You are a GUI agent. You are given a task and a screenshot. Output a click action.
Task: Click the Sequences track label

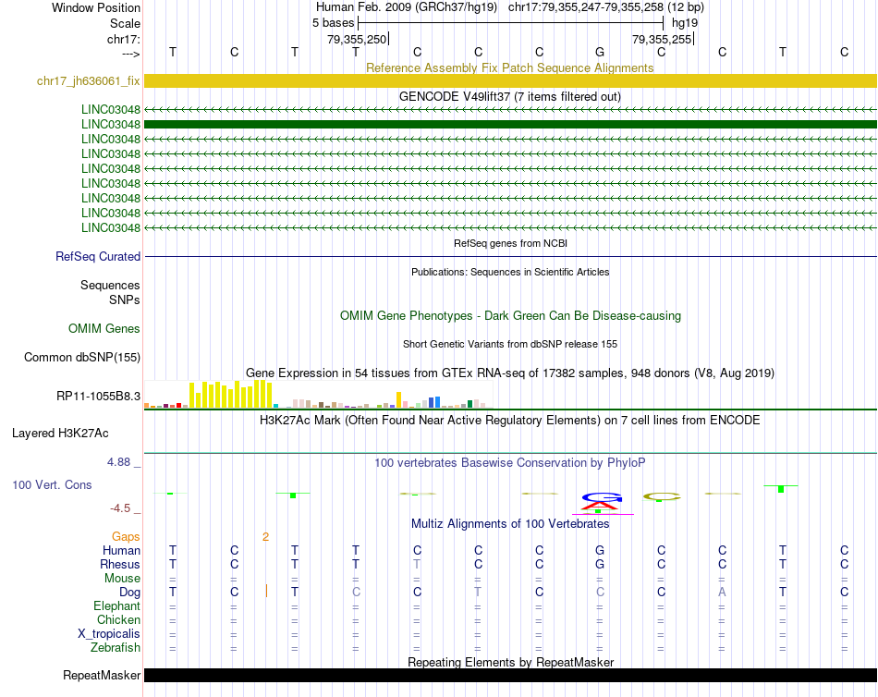click(x=110, y=286)
